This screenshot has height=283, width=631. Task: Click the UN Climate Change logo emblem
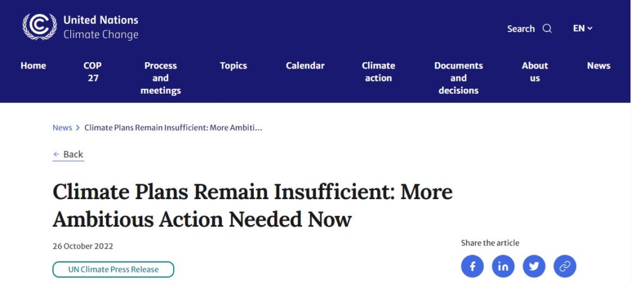pyautogui.click(x=39, y=27)
